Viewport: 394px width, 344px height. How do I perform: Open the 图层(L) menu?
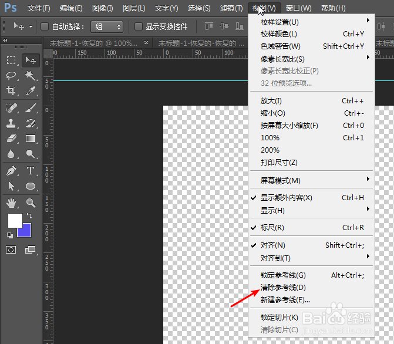coord(134,8)
